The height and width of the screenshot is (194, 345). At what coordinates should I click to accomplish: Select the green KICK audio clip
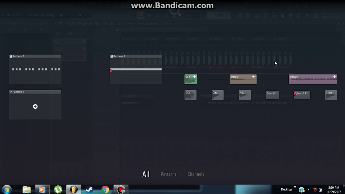click(189, 81)
